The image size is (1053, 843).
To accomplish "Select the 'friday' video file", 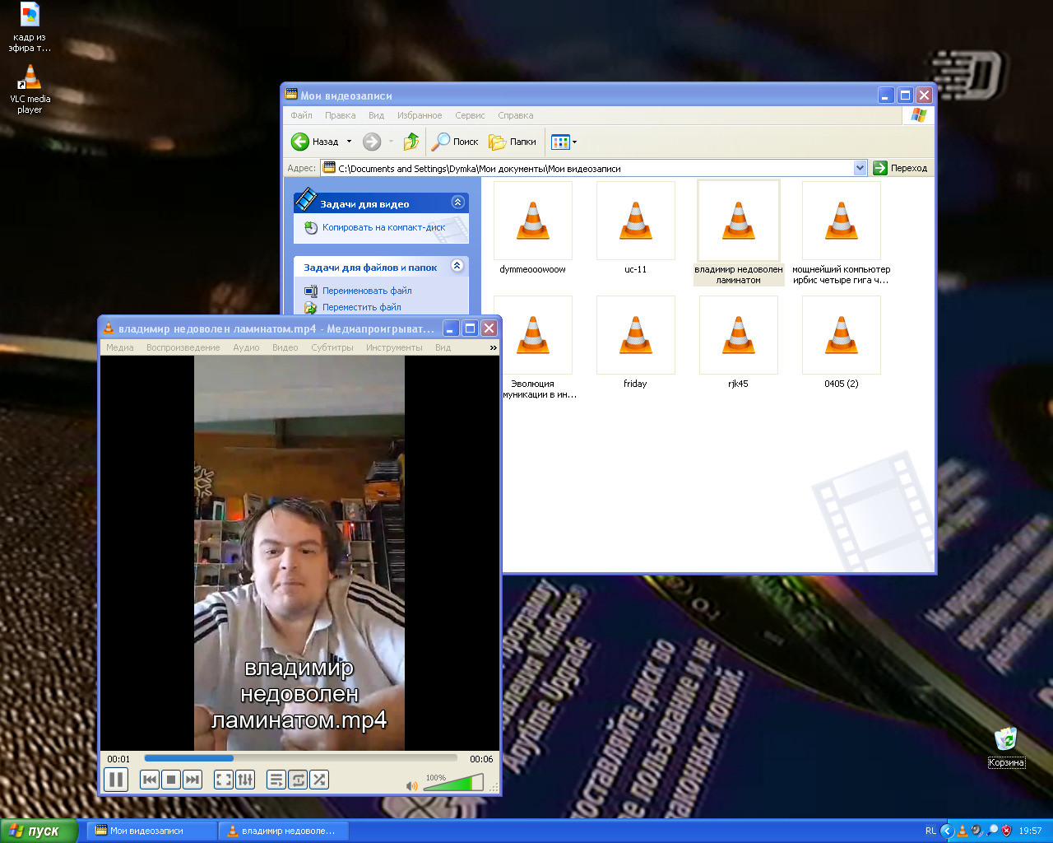I will point(635,336).
